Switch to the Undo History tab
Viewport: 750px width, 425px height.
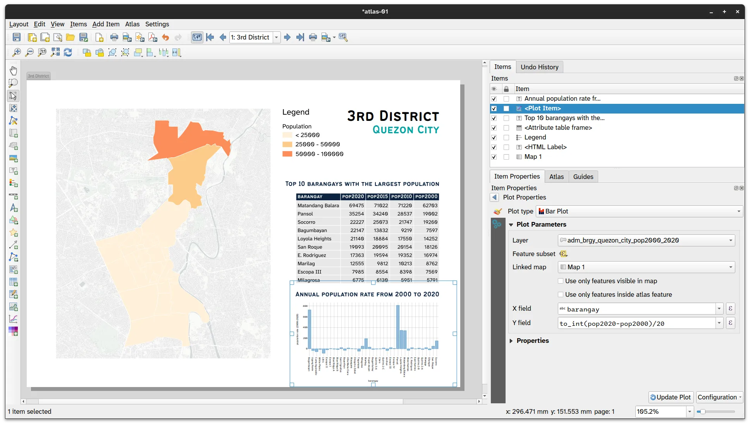click(539, 67)
